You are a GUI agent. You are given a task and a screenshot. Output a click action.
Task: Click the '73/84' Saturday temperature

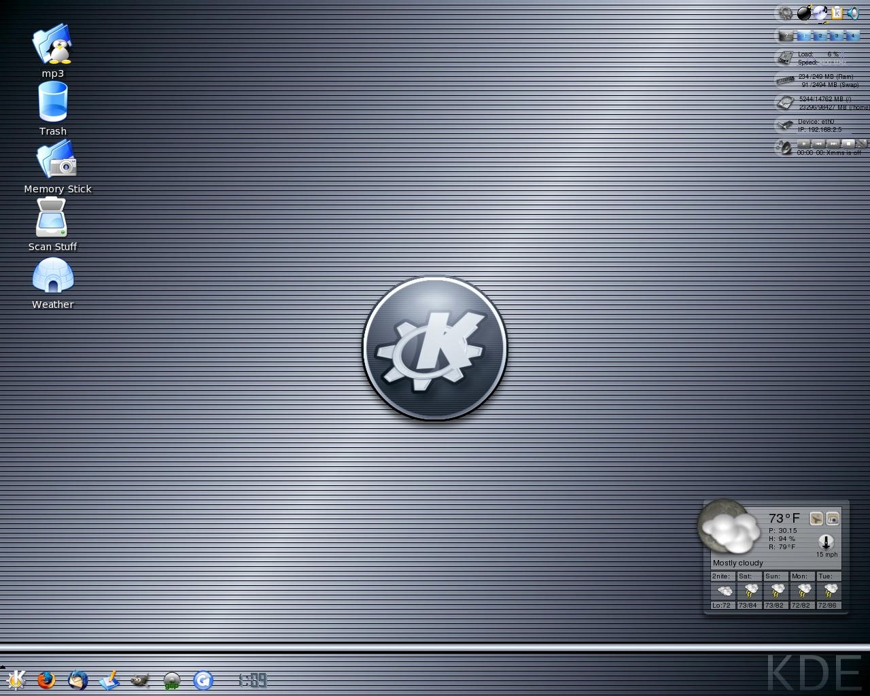click(x=748, y=606)
